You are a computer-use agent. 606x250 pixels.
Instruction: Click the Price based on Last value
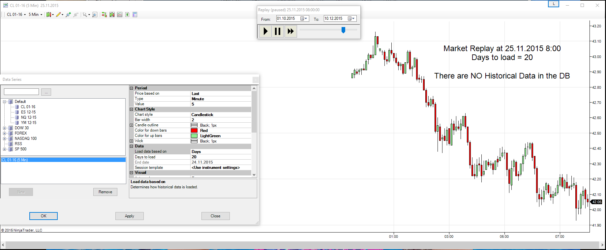(x=221, y=94)
